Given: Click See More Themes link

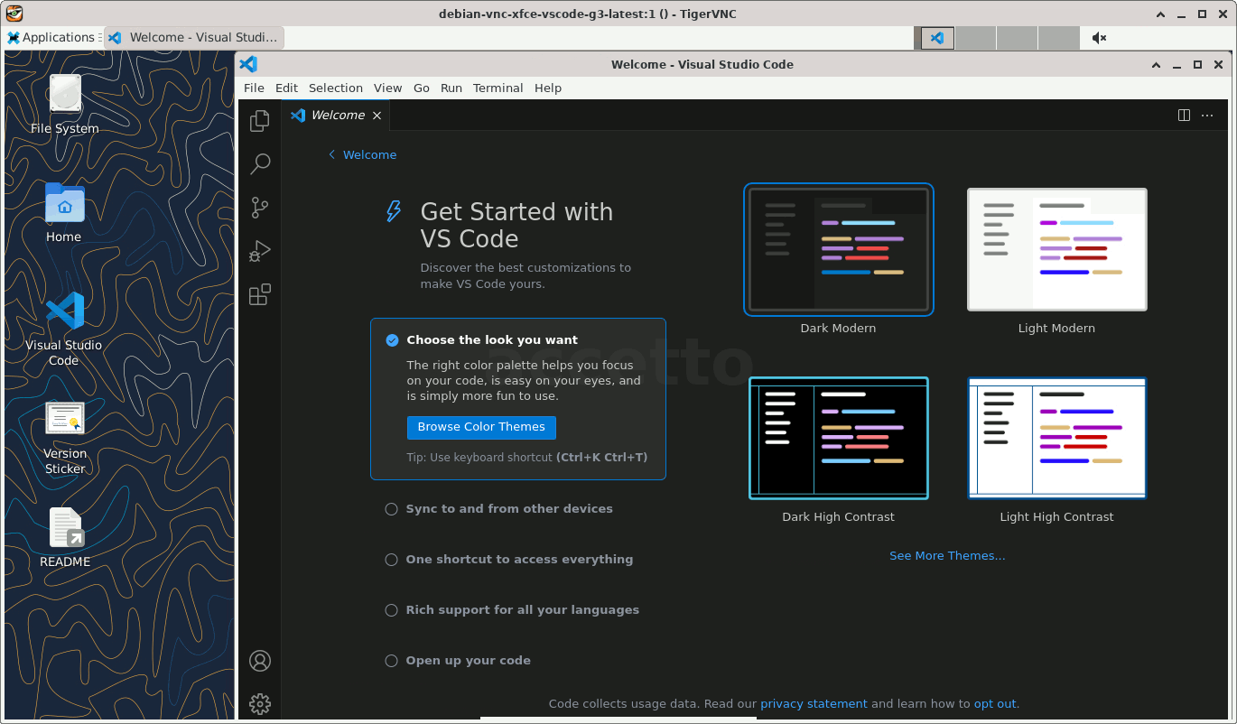Looking at the screenshot, I should [x=947, y=556].
